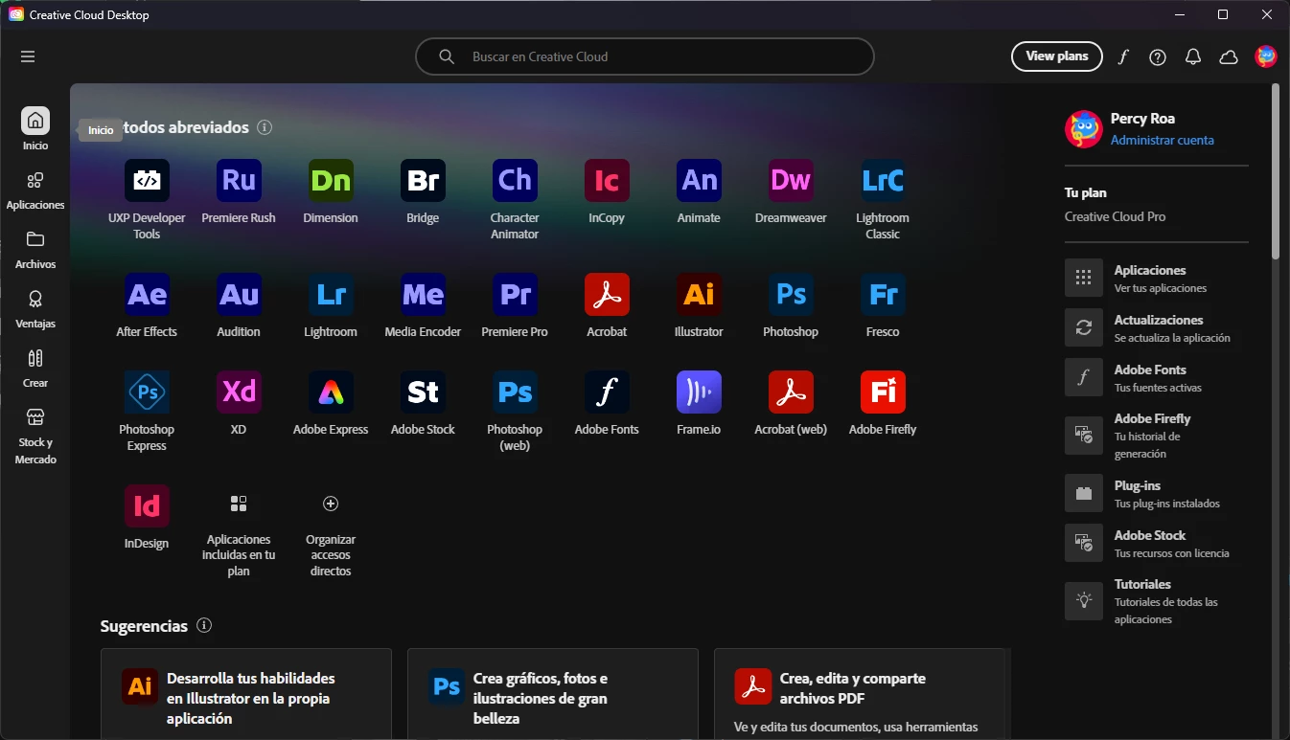
Task: Open Photoshop desktop app shortcut
Action: click(x=791, y=295)
